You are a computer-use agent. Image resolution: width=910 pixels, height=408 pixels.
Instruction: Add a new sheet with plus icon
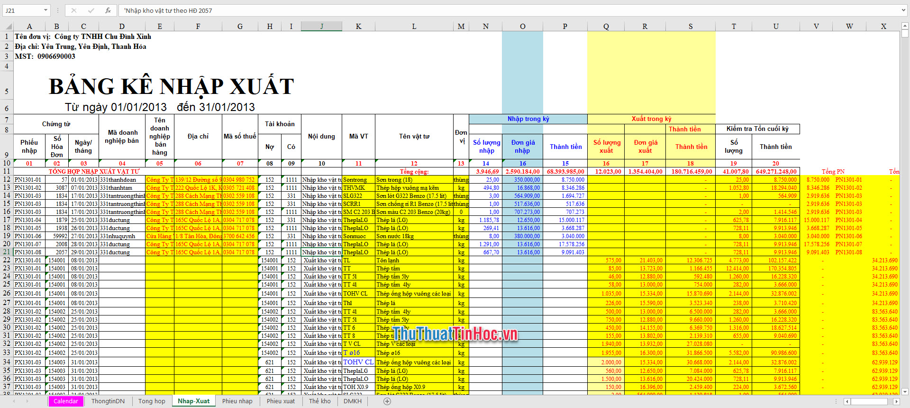(x=387, y=401)
